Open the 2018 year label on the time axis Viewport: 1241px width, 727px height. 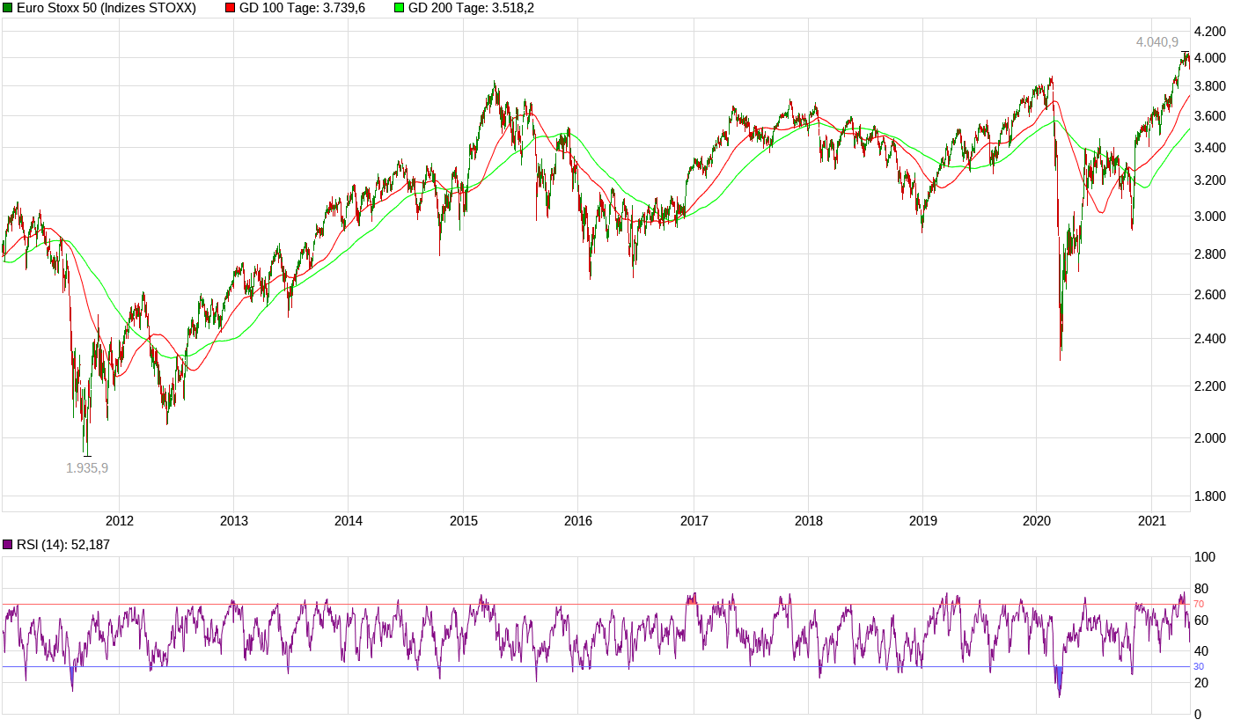coord(807,520)
